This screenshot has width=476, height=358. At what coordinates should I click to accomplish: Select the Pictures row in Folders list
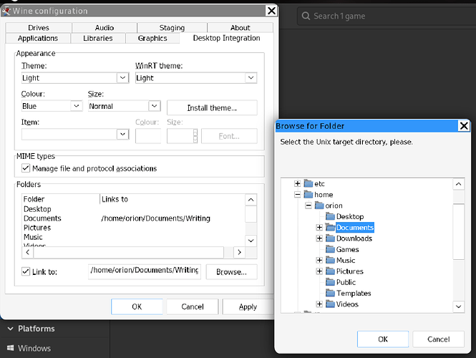[x=134, y=228]
